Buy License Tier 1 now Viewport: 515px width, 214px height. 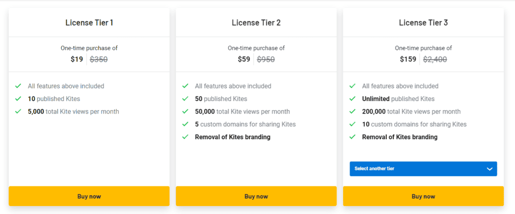(x=89, y=196)
